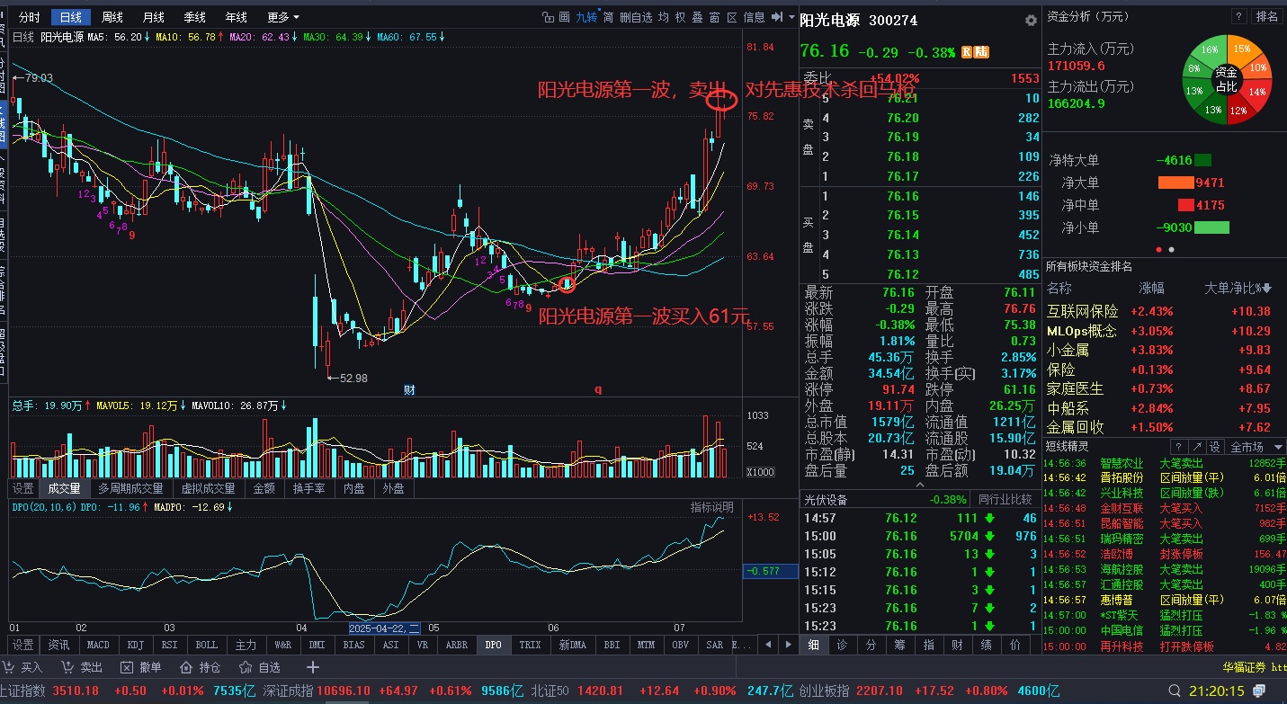Toggle the 信息 info overlay
Image resolution: width=1287 pixels, height=704 pixels.
pos(755,17)
